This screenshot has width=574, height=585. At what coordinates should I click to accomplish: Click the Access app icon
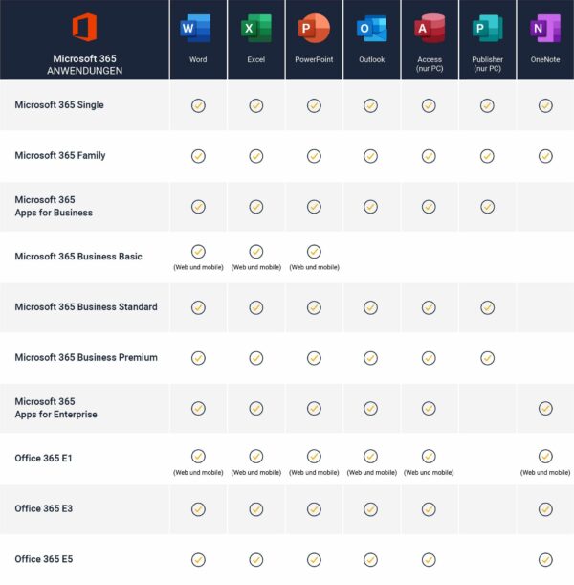(429, 29)
